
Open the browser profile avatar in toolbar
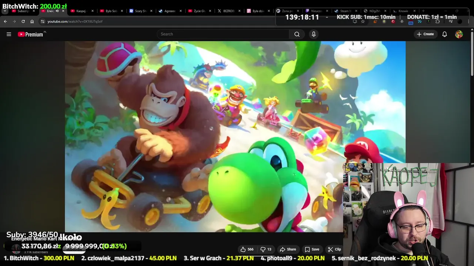tap(459, 21)
